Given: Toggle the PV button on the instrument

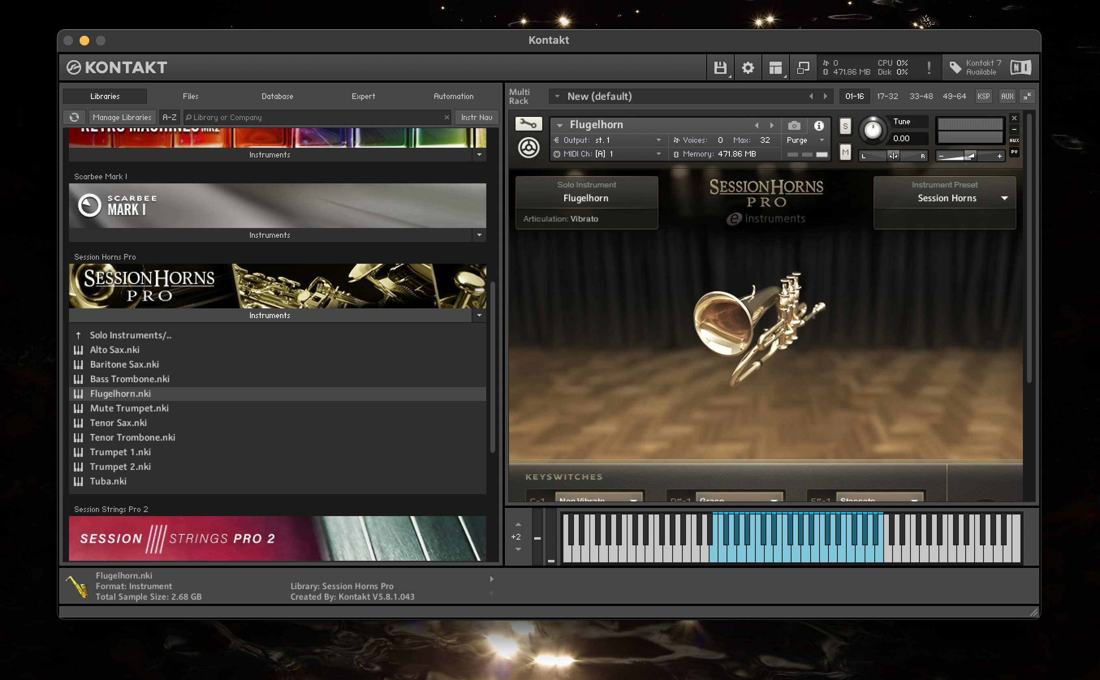Looking at the screenshot, I should click(x=1014, y=152).
